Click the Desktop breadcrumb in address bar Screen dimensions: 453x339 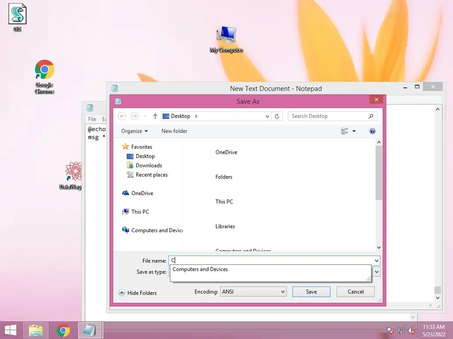tap(180, 116)
